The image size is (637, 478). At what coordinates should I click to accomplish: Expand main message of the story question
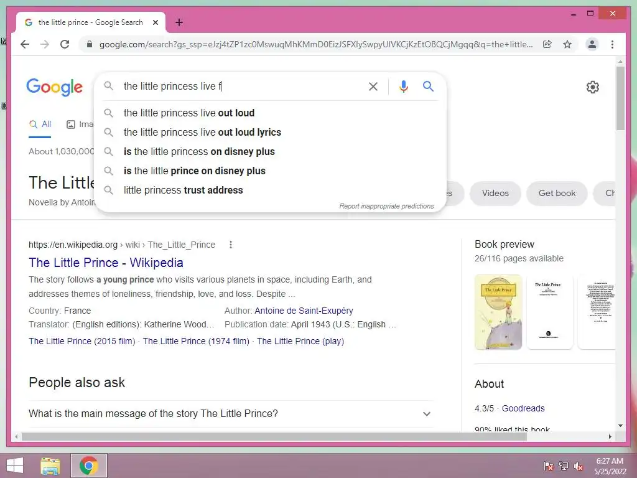[230, 414]
